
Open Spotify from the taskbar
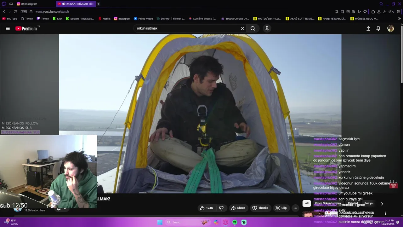click(235, 222)
